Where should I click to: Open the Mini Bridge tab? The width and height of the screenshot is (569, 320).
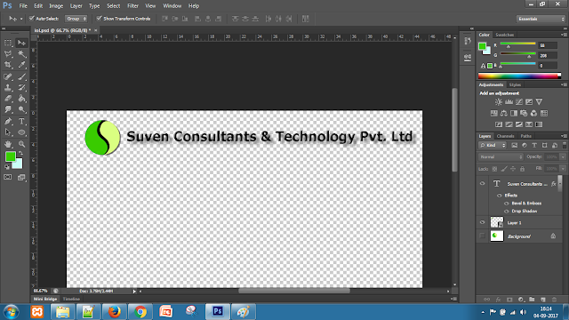point(45,299)
